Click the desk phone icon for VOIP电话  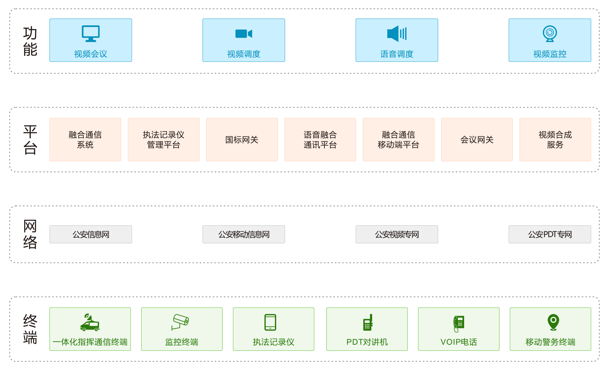coord(459,323)
